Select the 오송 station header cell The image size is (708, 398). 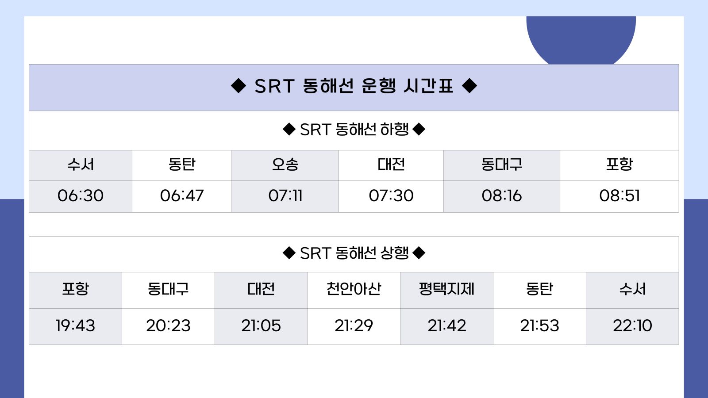(x=285, y=165)
